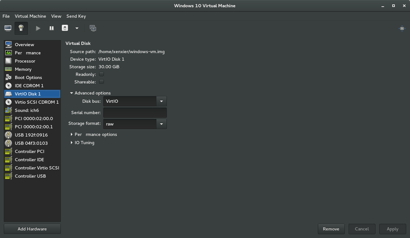
Task: Select the USB 192f:0916 device icon
Action: tap(9, 135)
